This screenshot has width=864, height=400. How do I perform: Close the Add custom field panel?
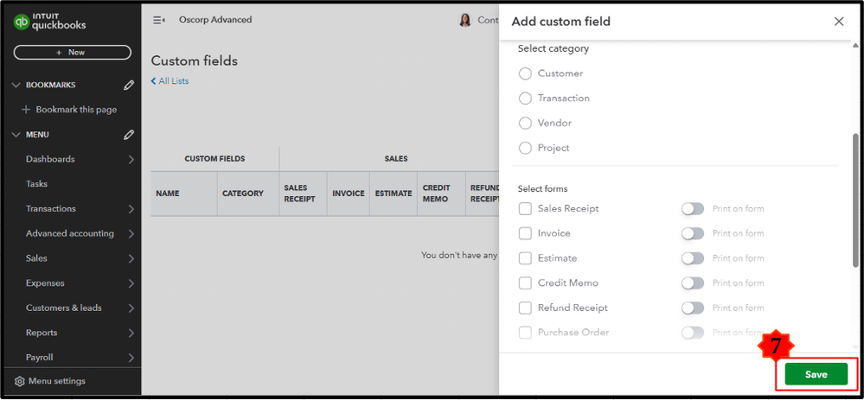coord(838,22)
